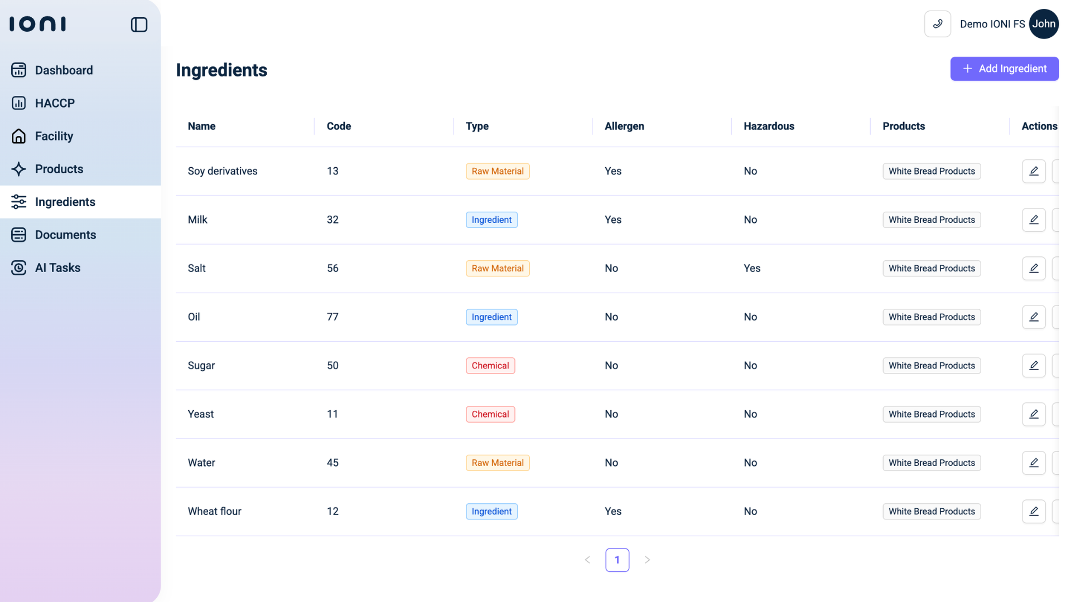Click the edit pencil icon for Salt
The height and width of the screenshot is (602, 1071).
pos(1033,268)
